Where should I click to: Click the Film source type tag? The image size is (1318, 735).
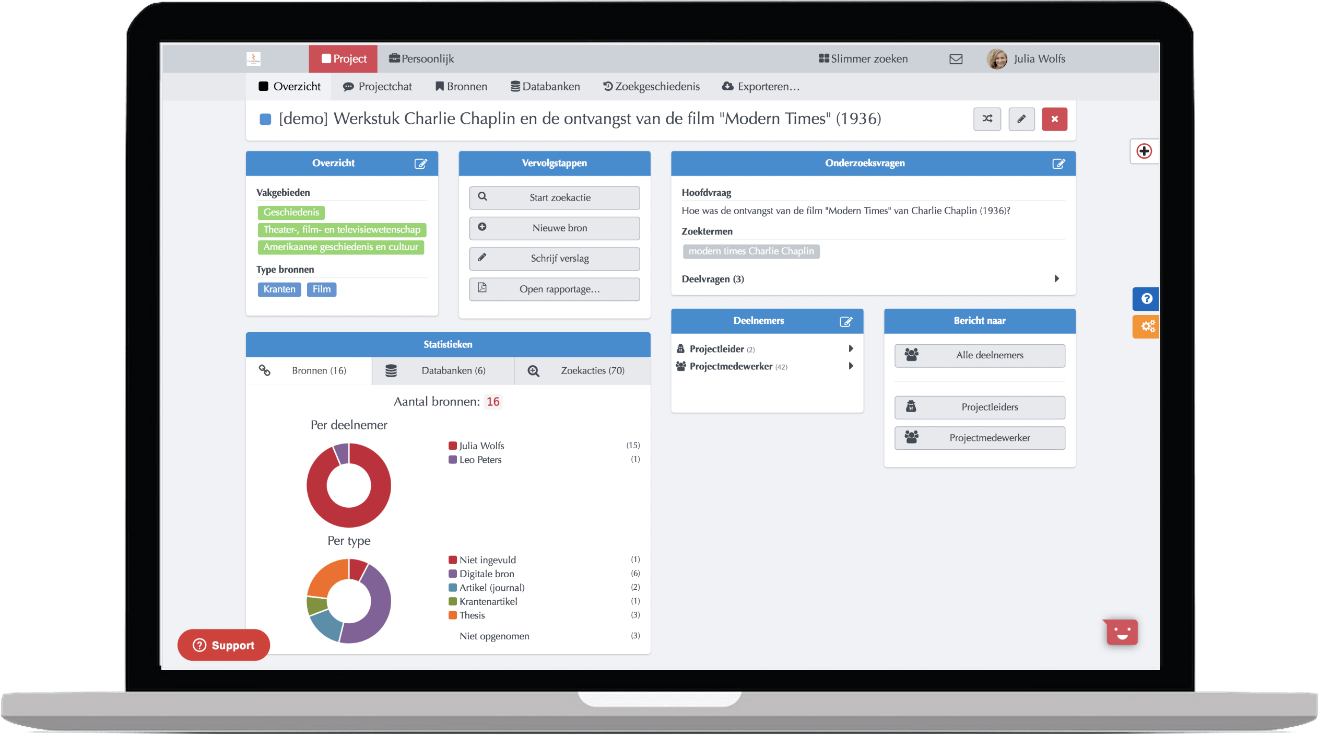(x=321, y=289)
